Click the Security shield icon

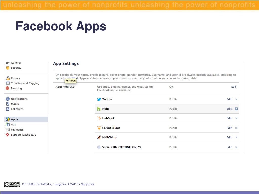coord(8,68)
